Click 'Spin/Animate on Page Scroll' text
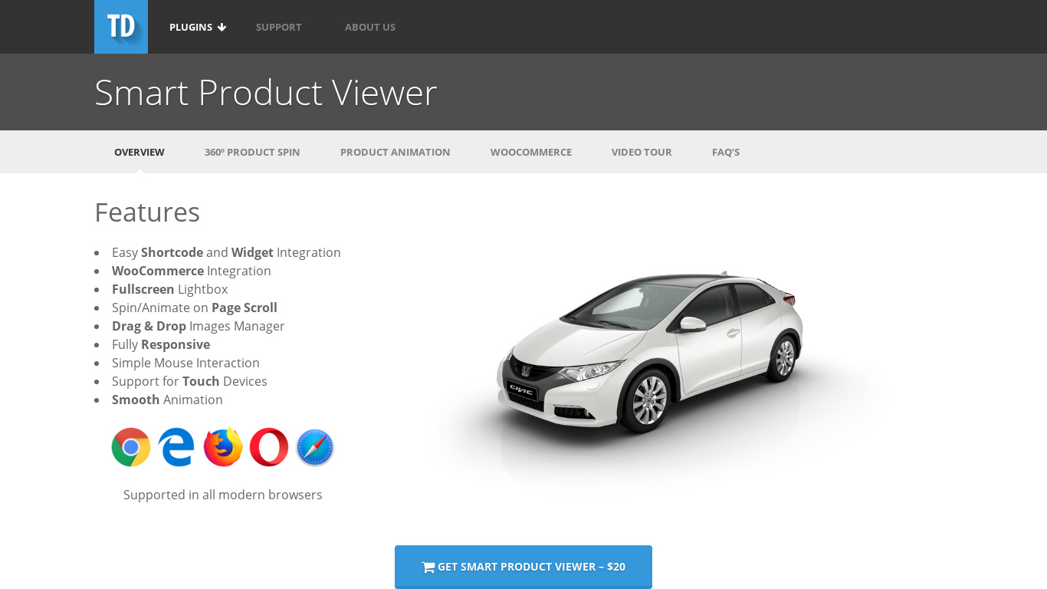The image size is (1047, 589). (195, 308)
